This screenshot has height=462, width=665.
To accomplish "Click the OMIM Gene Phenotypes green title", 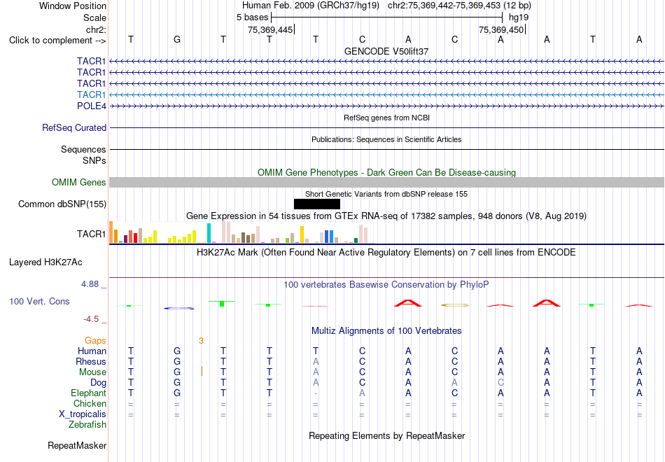I will click(387, 173).
